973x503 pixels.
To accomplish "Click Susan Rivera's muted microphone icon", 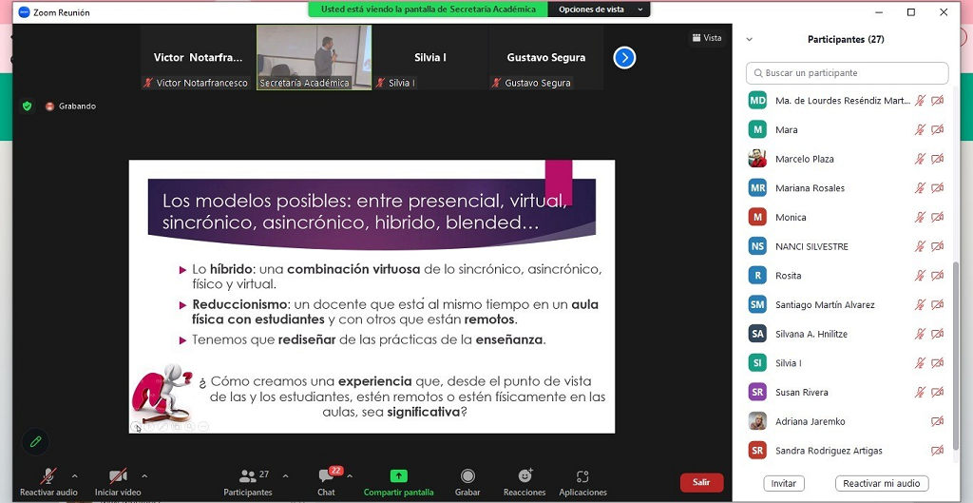I will pyautogui.click(x=920, y=393).
